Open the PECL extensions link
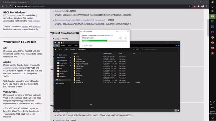 coord(10,15)
